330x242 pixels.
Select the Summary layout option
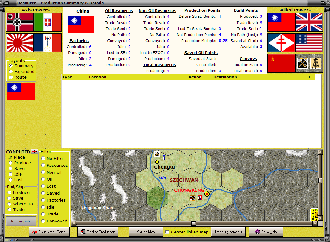(22, 66)
